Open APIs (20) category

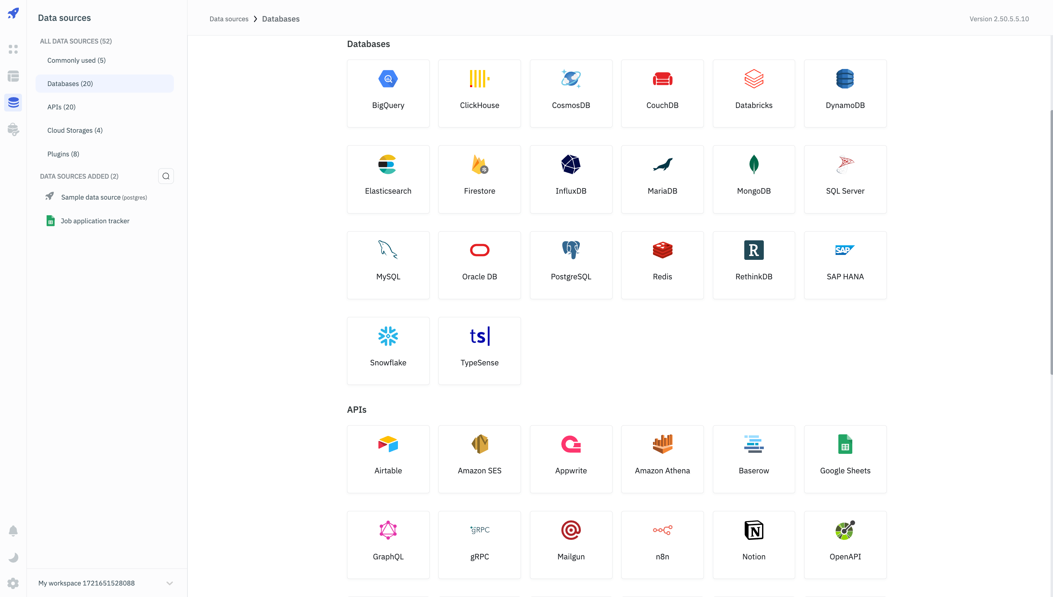point(105,107)
